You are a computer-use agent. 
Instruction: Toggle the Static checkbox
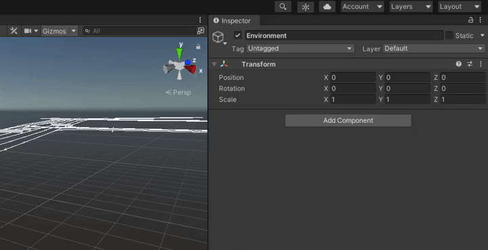tap(449, 35)
